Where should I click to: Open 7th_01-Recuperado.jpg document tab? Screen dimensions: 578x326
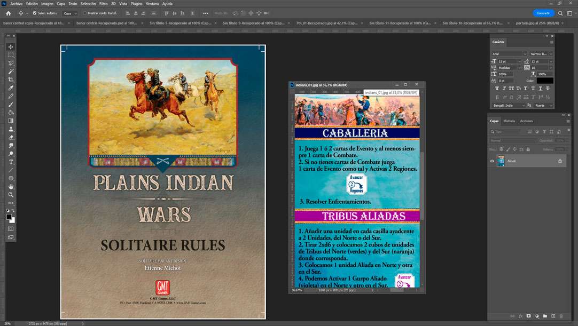(326, 23)
